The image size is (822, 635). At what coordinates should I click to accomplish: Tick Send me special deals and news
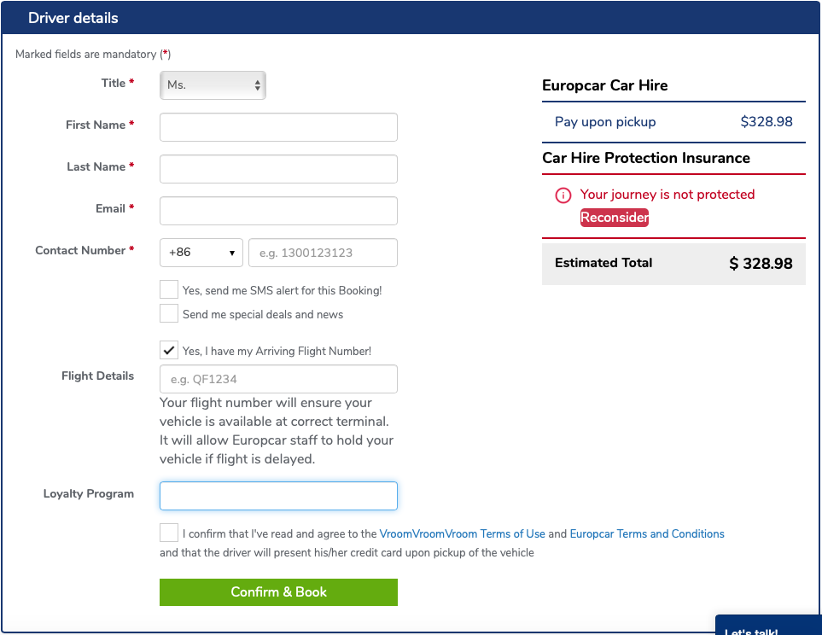169,314
